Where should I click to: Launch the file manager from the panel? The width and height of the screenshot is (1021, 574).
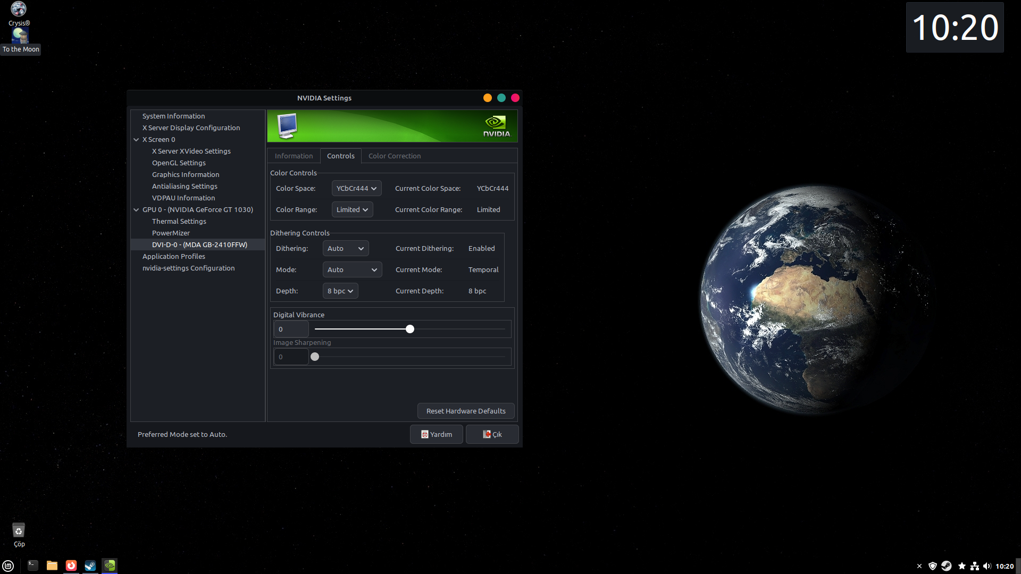[x=52, y=565]
